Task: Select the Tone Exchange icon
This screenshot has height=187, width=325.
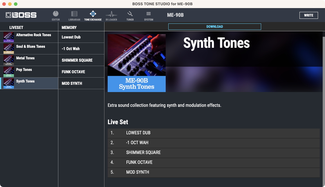Action: (x=93, y=14)
